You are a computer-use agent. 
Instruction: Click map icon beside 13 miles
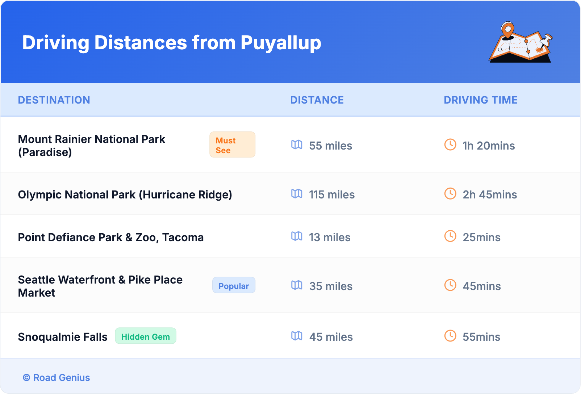[x=297, y=236]
